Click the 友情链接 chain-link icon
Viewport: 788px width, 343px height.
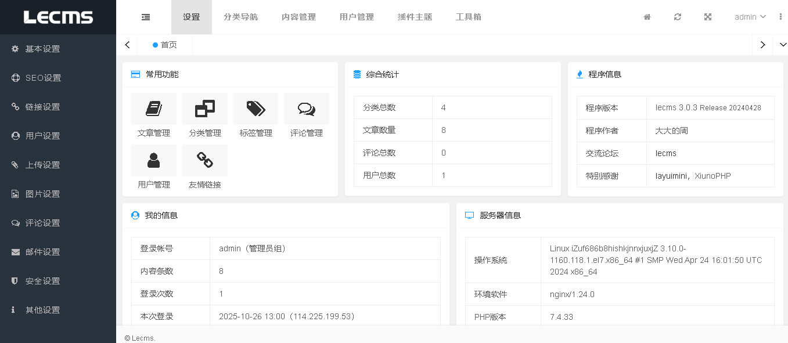[204, 160]
